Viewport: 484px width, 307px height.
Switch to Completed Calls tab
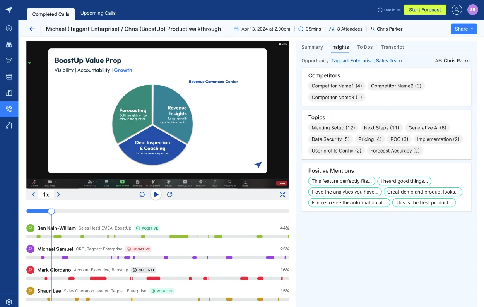(x=51, y=14)
